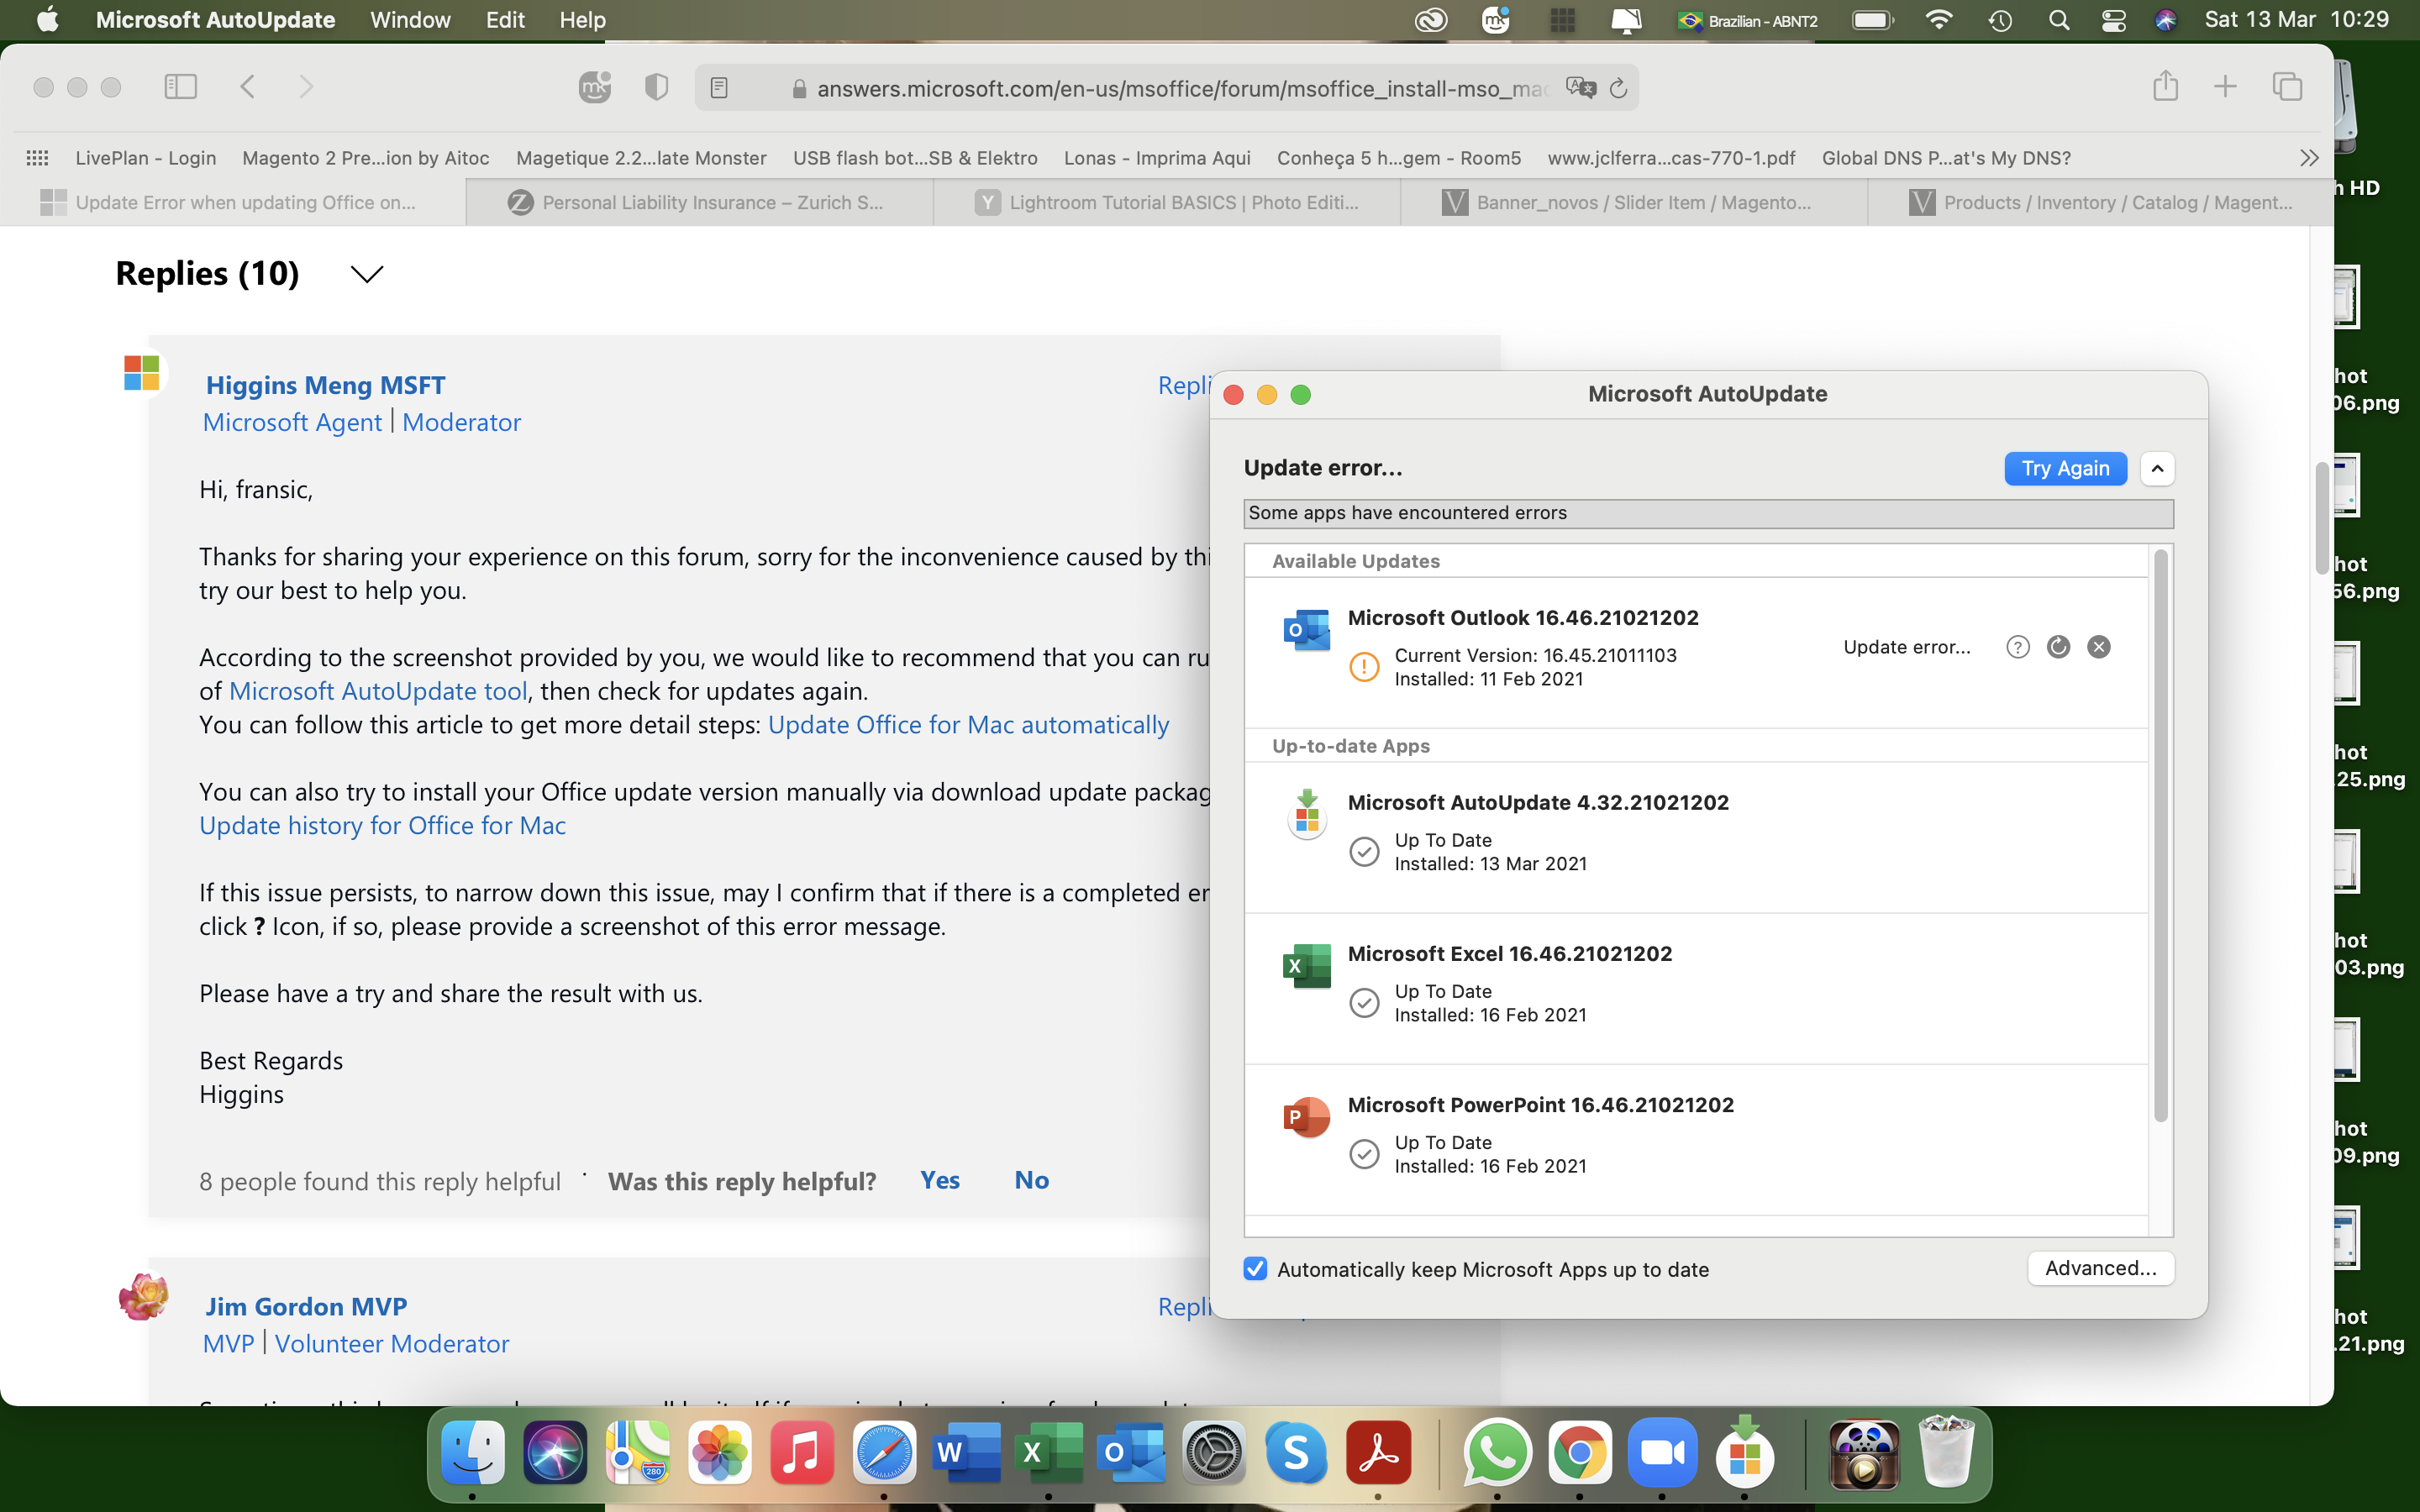
Task: Open the Apple menu
Action: 47,20
